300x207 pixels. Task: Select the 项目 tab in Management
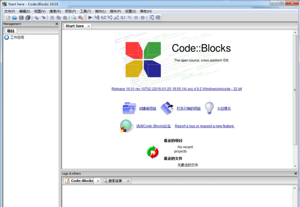pos(11,31)
